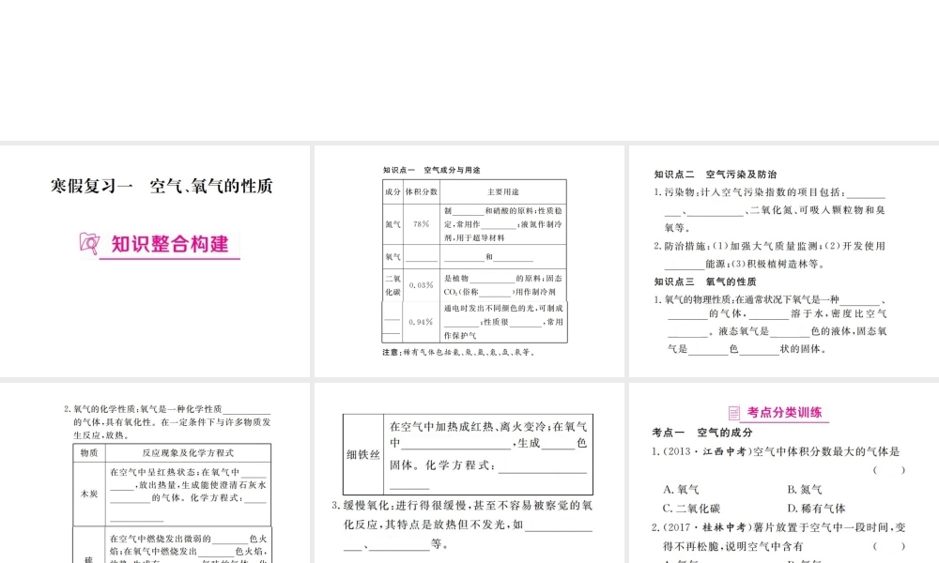This screenshot has width=939, height=563.
Task: Click the 细铁丝 row label
Action: coord(363,455)
